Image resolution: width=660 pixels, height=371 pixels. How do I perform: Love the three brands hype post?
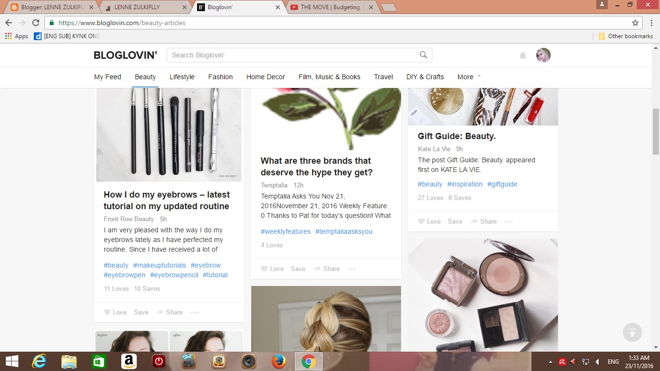[272, 269]
